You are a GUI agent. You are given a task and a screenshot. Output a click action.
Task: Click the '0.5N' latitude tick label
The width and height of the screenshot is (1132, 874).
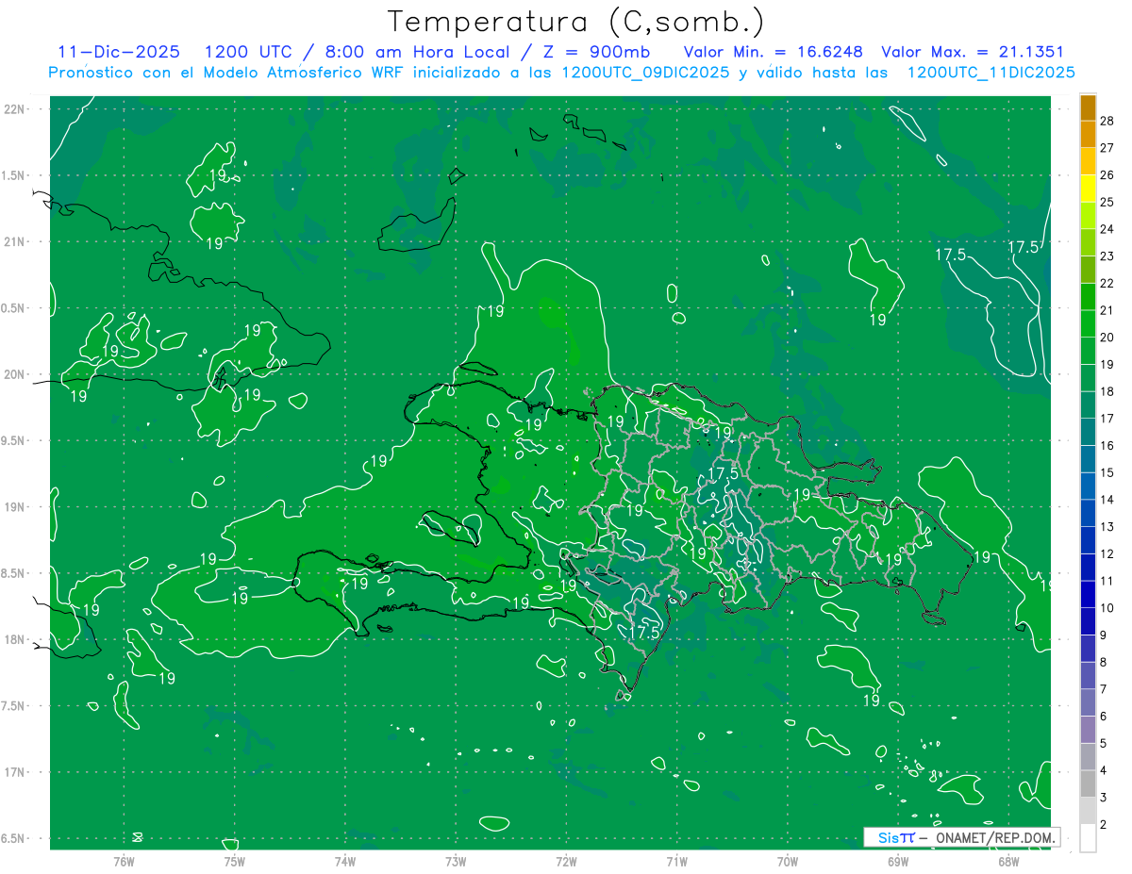click(x=14, y=308)
